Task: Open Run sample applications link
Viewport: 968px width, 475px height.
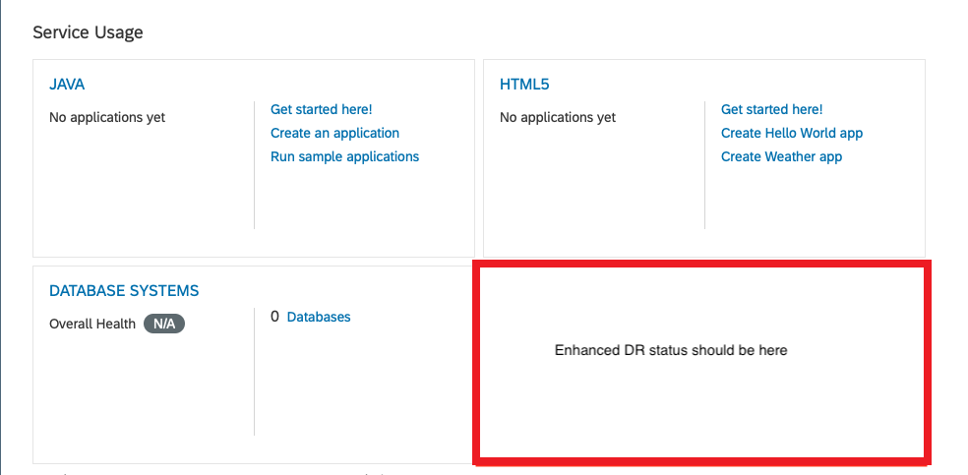Action: (x=344, y=156)
